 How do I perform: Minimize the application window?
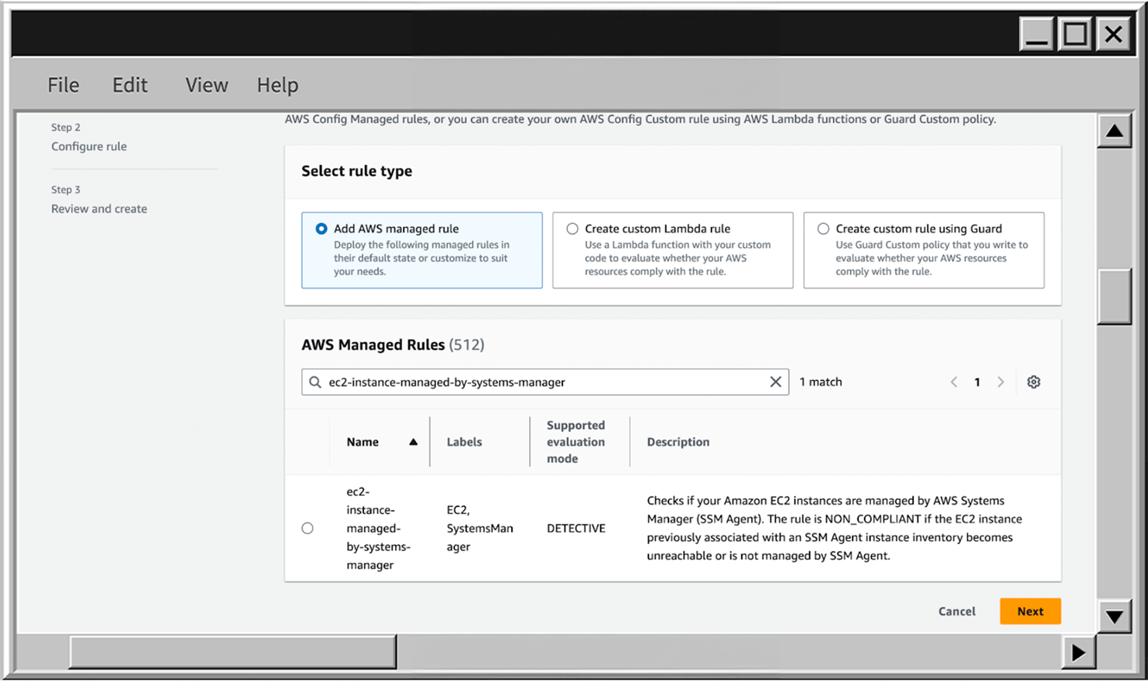click(1038, 34)
